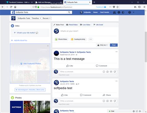Click the Softpedia profile link in Facebook bar
The image size is (147, 113).
(x=85, y=12)
